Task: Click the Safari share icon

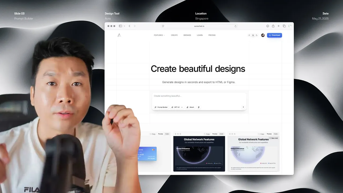Action: (x=273, y=26)
